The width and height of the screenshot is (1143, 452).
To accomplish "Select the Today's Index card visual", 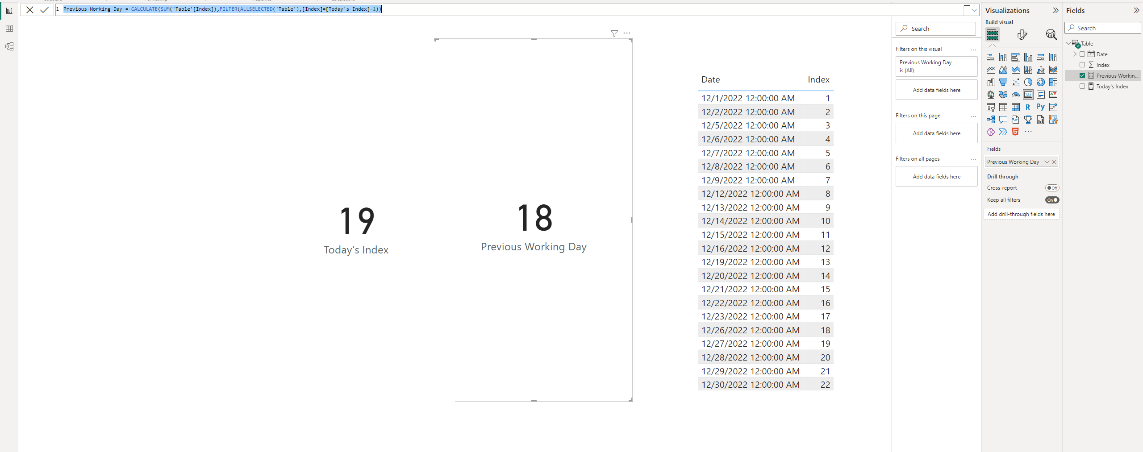I will pyautogui.click(x=356, y=230).
